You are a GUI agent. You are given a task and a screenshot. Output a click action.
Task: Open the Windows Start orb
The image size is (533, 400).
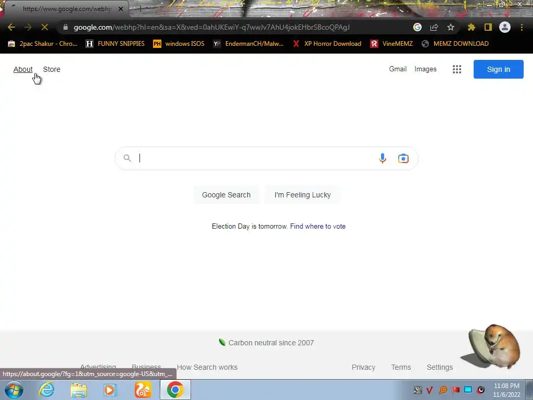click(14, 390)
